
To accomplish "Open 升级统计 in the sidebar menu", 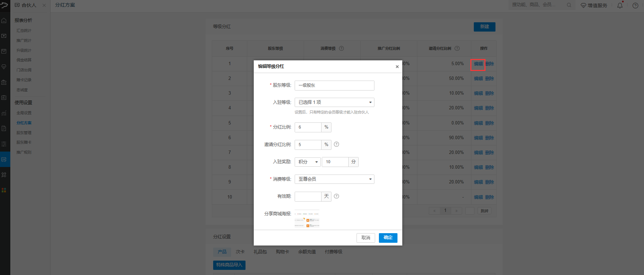I will [x=24, y=51].
